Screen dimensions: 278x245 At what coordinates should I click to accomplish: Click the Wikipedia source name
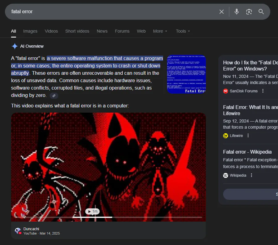click(238, 175)
